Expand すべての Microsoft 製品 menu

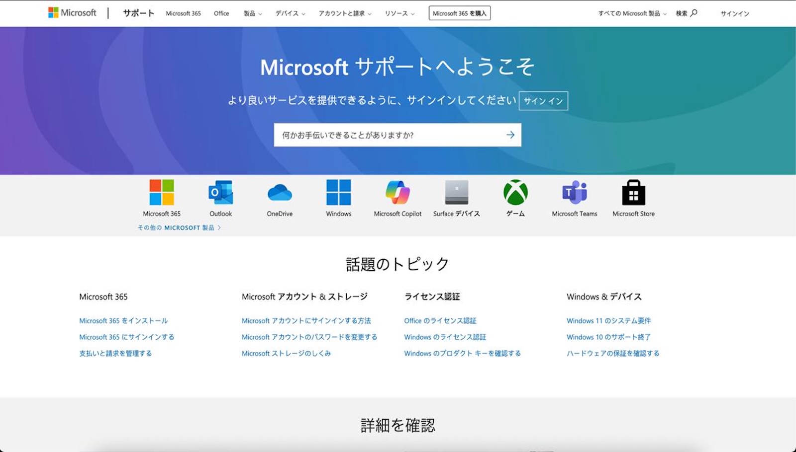coord(632,13)
